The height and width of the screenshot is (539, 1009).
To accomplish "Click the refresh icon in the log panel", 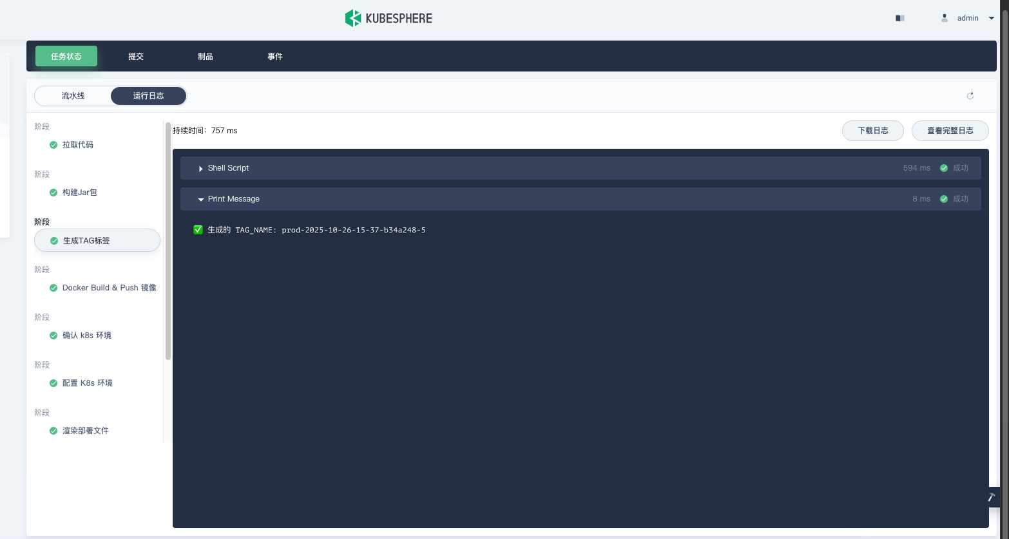I will click(970, 96).
